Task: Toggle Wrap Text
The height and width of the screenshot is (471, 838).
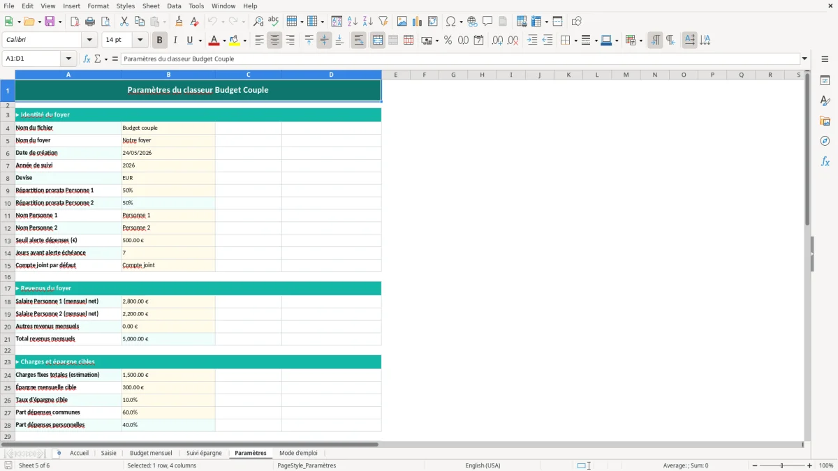Action: (359, 40)
